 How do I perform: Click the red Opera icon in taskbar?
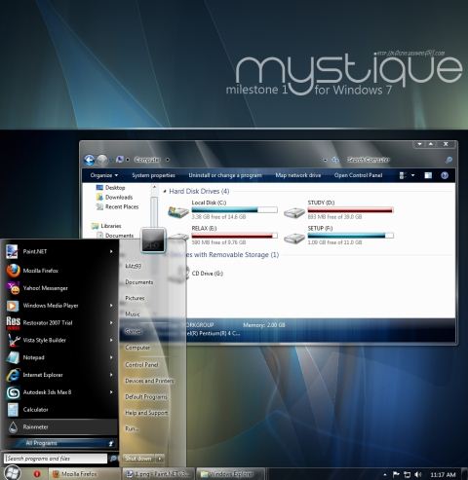point(37,474)
